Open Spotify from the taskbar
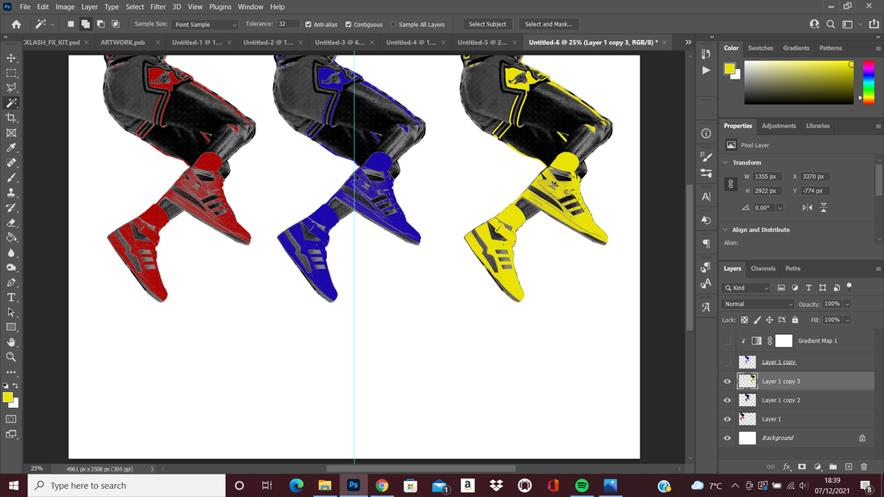The height and width of the screenshot is (497, 884). 582,485
